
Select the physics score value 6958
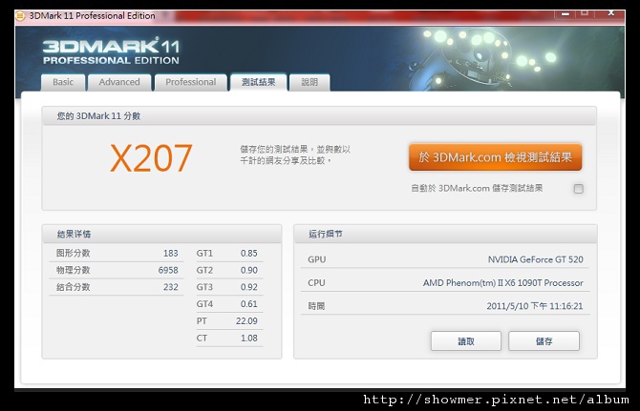click(168, 271)
